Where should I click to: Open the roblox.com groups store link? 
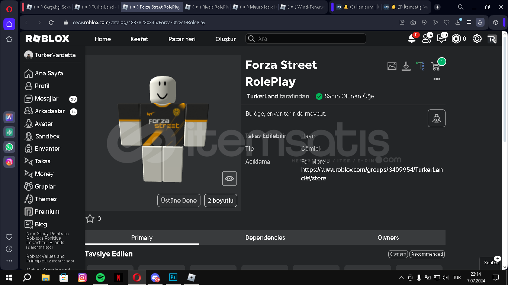(x=372, y=174)
